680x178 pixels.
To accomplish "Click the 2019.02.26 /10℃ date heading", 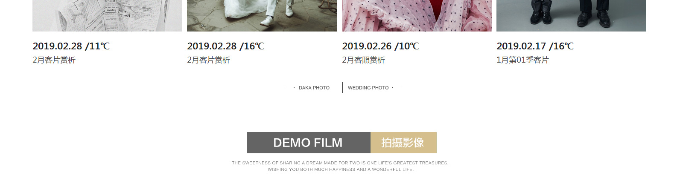I will point(381,46).
